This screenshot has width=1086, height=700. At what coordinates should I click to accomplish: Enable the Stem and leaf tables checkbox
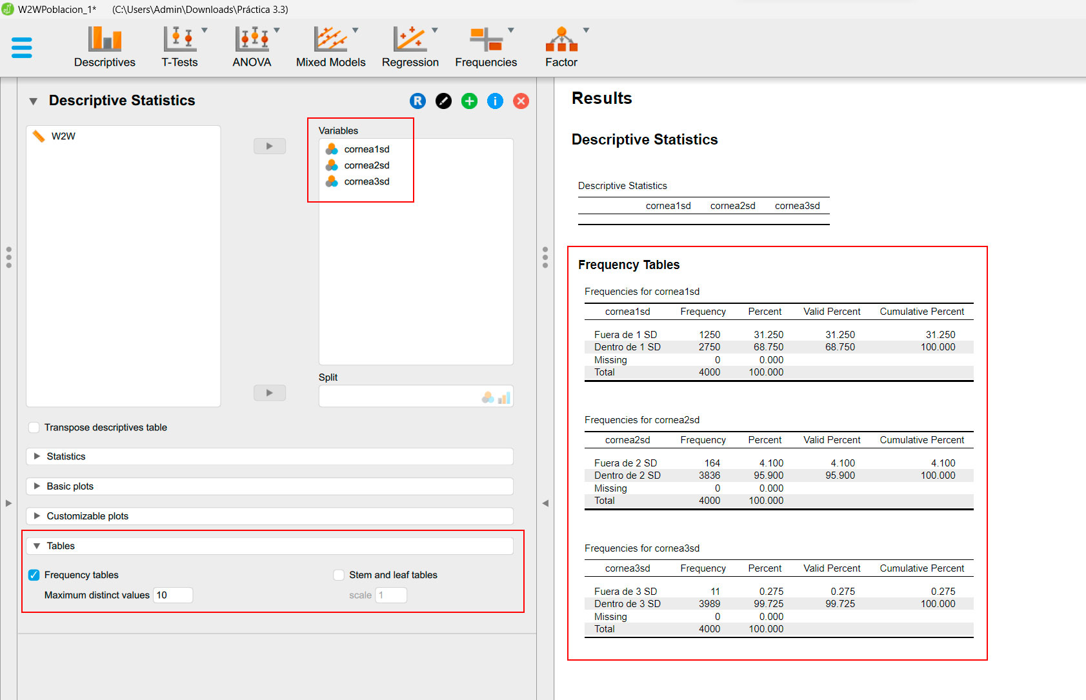(x=339, y=575)
